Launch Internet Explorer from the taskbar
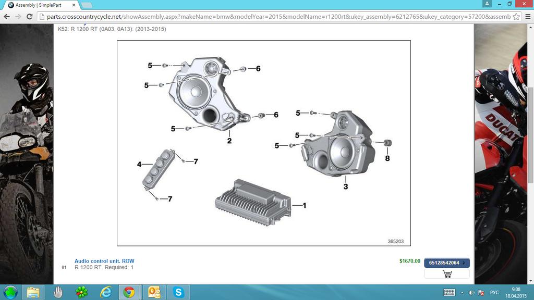 [x=106, y=292]
